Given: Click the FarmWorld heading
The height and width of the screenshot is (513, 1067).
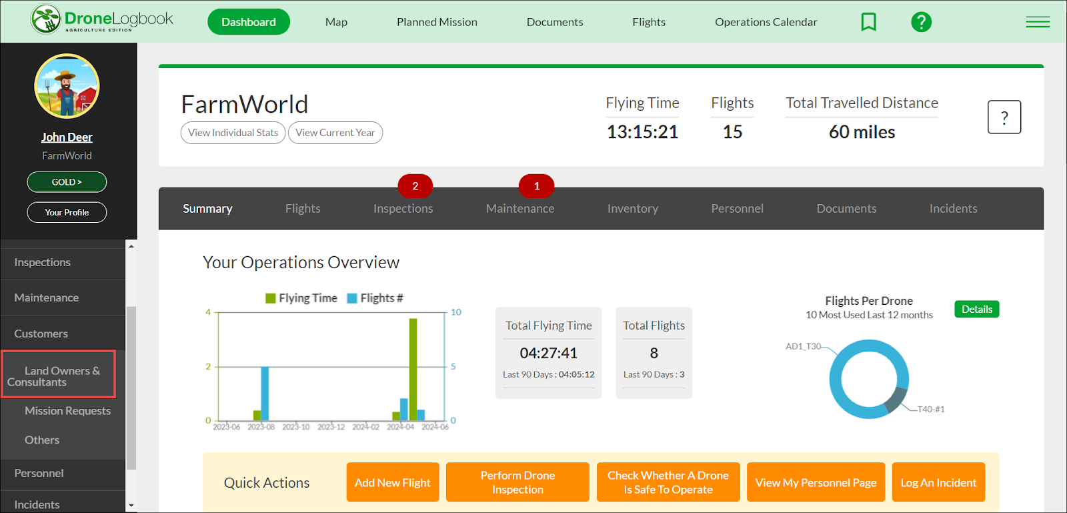Looking at the screenshot, I should click(x=245, y=105).
